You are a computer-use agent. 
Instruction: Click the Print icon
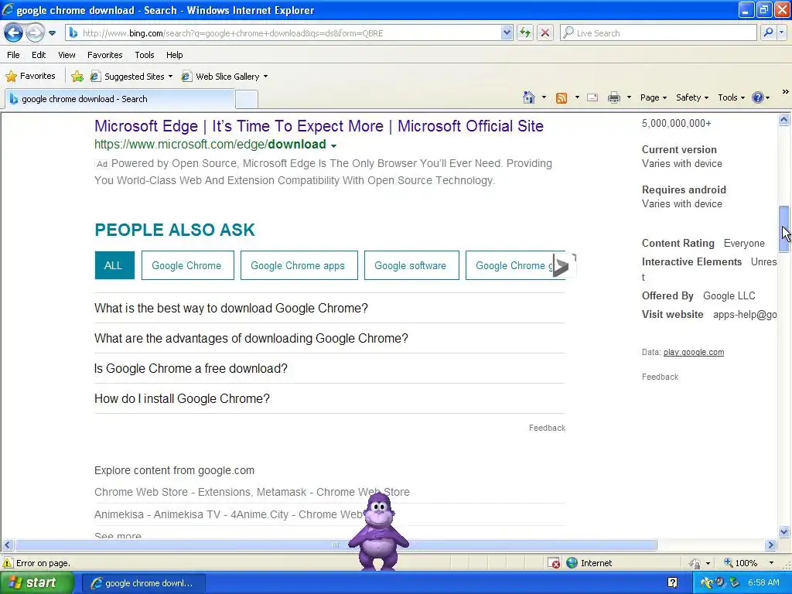click(614, 98)
